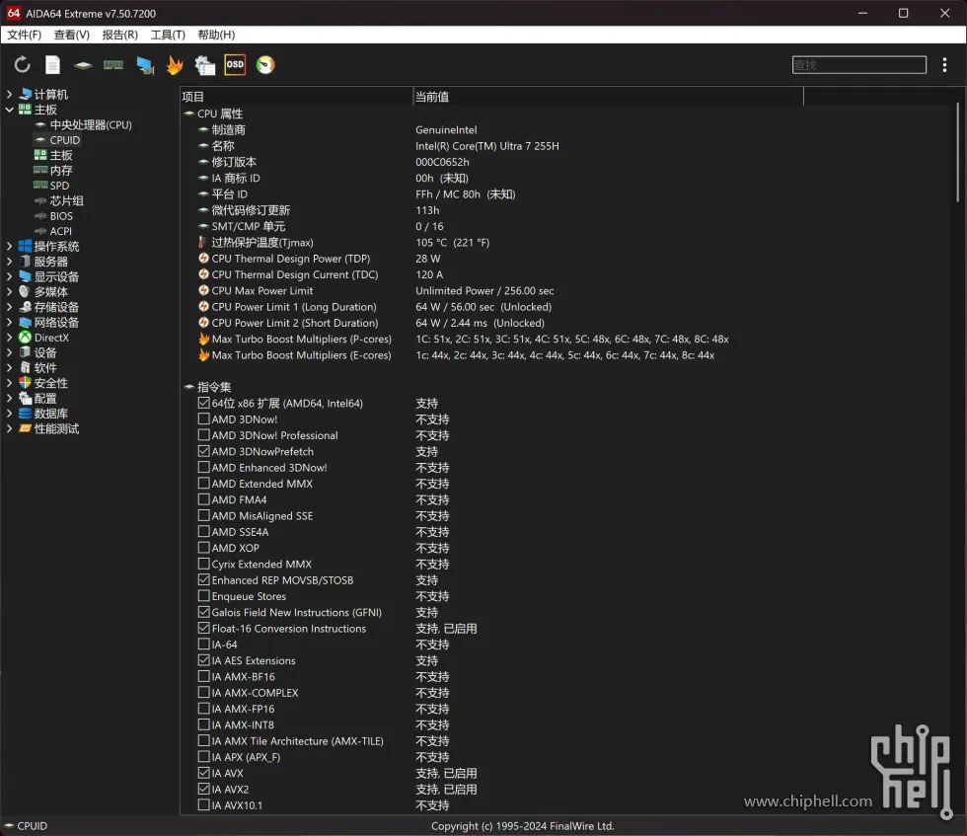Image resolution: width=967 pixels, height=836 pixels.
Task: Expand the 配置 tree node
Action: click(9, 398)
